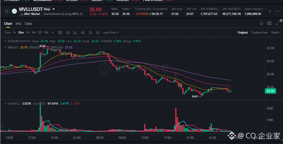
Task: Click the EMA(100) value 27.12
Action: [69, 47]
